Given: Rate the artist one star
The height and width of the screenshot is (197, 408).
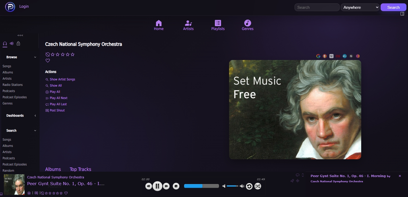Looking at the screenshot, I should point(53,55).
